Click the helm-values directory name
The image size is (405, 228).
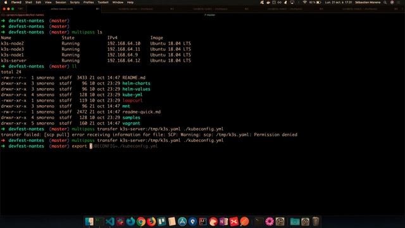pyautogui.click(x=136, y=89)
